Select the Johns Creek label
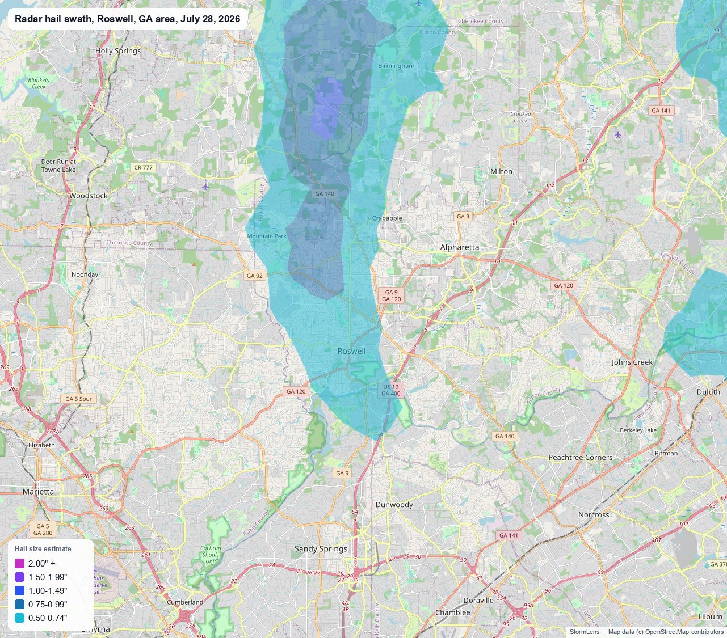Viewport: 727px width, 638px height. coord(632,362)
